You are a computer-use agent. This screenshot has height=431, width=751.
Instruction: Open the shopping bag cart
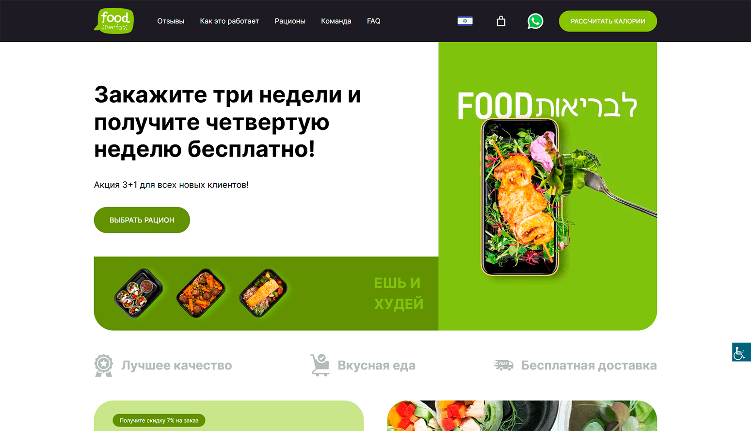click(x=501, y=21)
